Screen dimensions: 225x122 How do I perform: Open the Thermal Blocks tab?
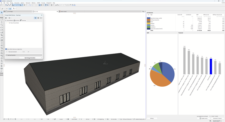tap(9, 21)
